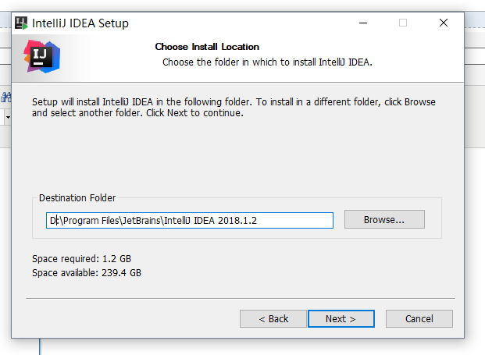
Task: Click the grayed-out maximize button
Action: (x=403, y=23)
